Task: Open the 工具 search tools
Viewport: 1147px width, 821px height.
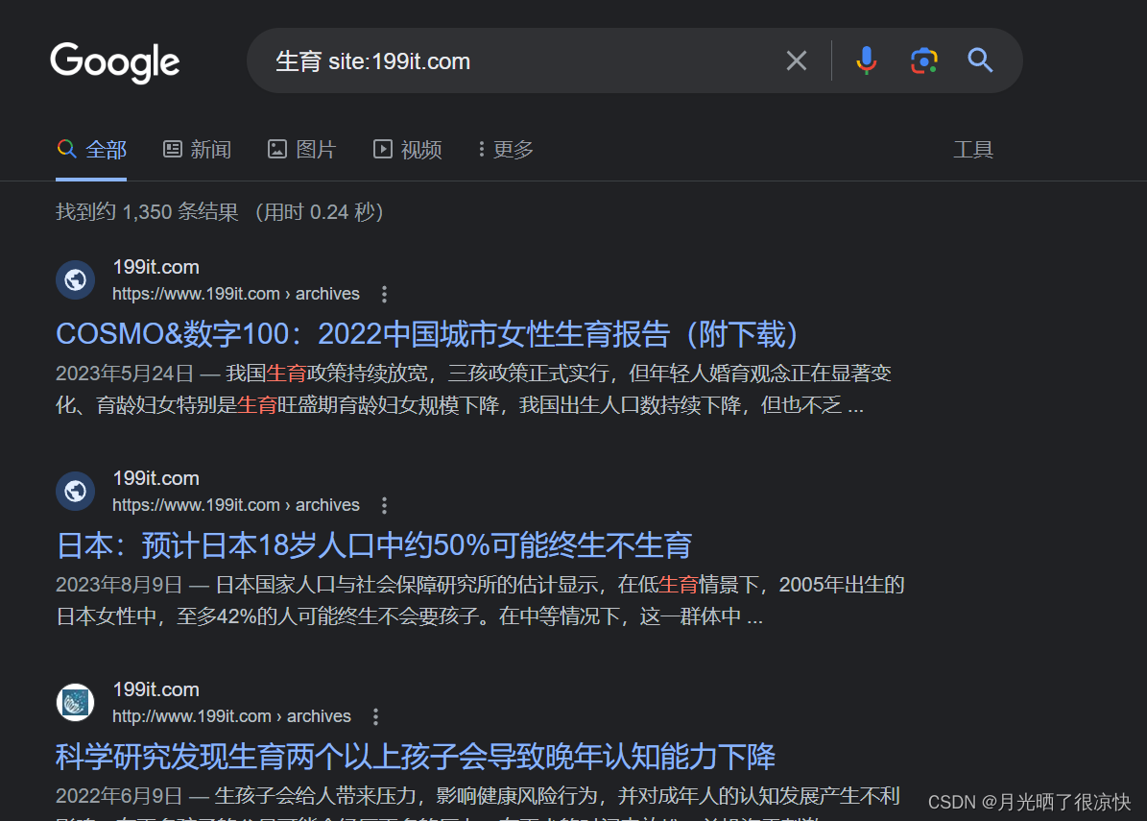Action: point(973,150)
